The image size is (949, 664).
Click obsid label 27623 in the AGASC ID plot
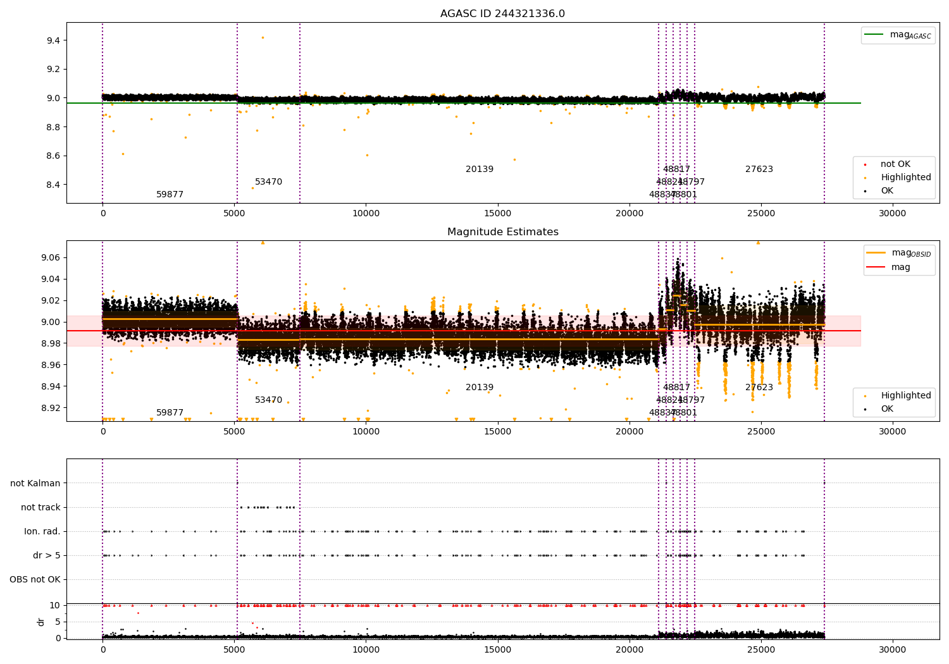click(759, 169)
